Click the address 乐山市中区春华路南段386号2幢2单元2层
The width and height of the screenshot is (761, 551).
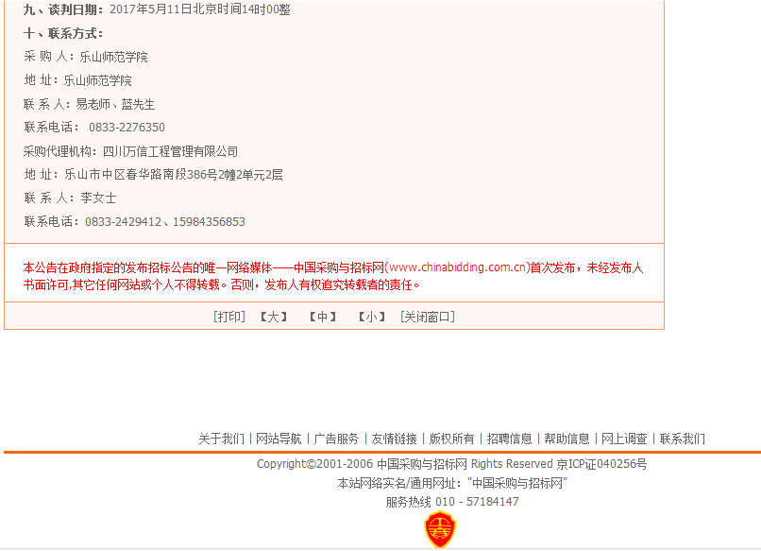174,175
